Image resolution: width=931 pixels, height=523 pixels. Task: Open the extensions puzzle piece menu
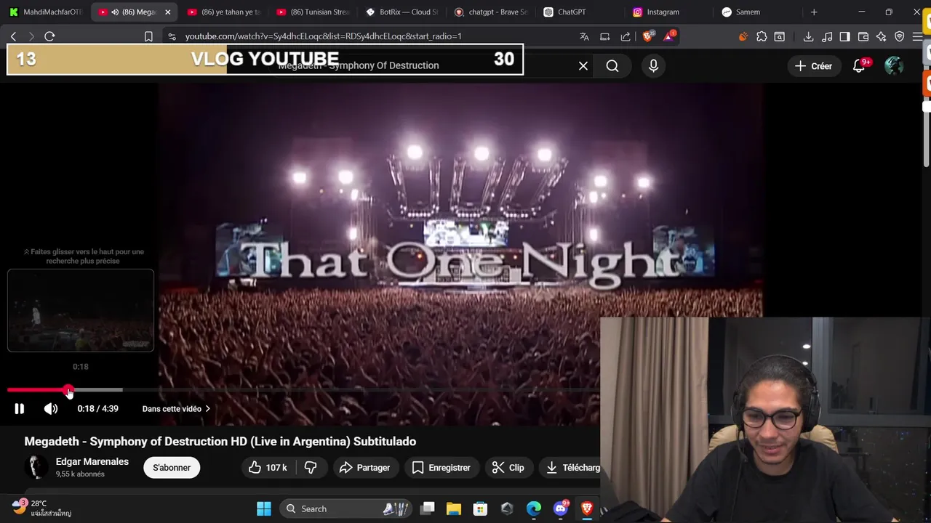(762, 36)
